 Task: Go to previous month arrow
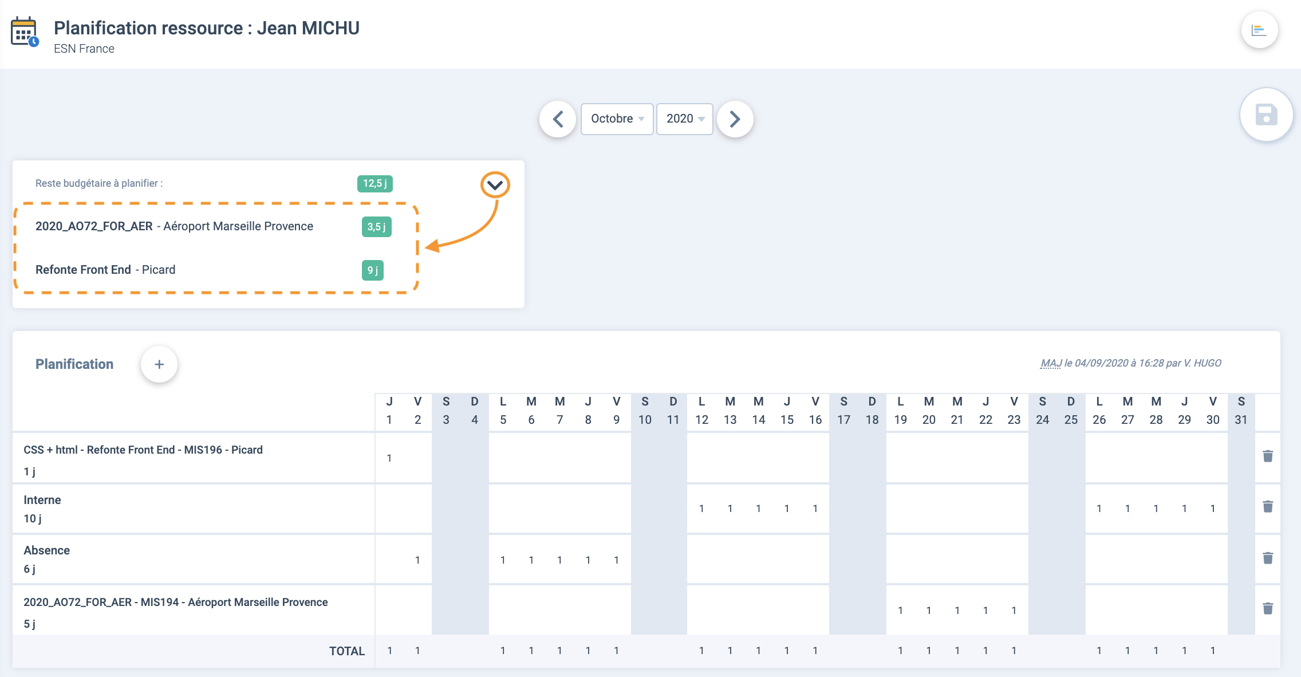pos(558,119)
